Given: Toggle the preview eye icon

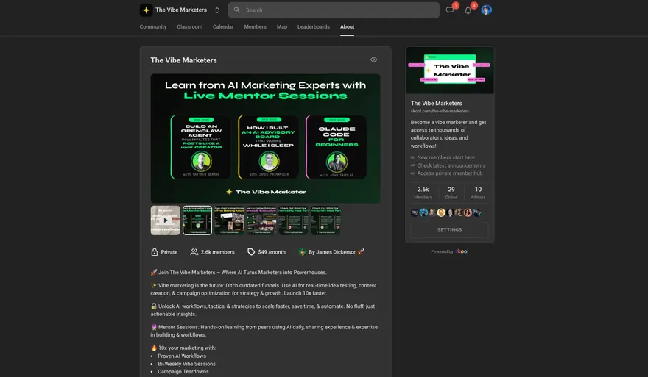Looking at the screenshot, I should click(x=373, y=60).
